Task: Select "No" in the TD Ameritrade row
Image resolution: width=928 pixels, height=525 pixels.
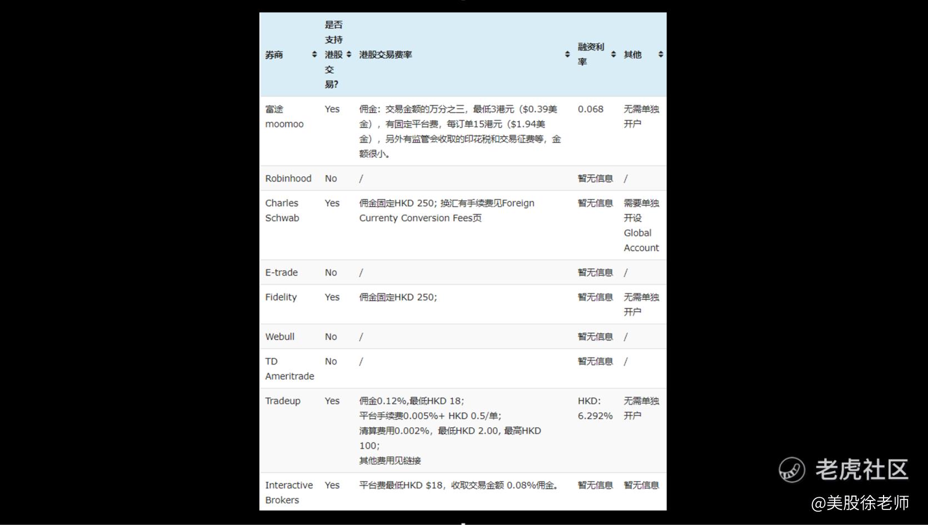Action: point(331,361)
